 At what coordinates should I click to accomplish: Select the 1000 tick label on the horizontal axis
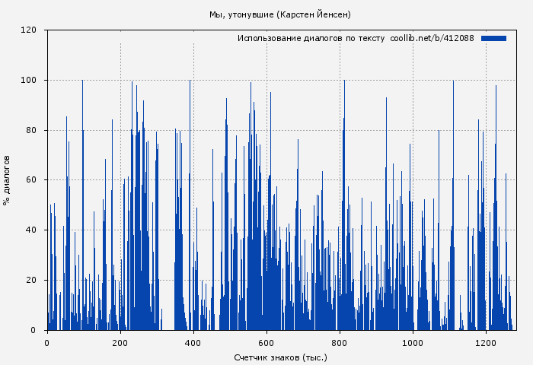(413, 342)
